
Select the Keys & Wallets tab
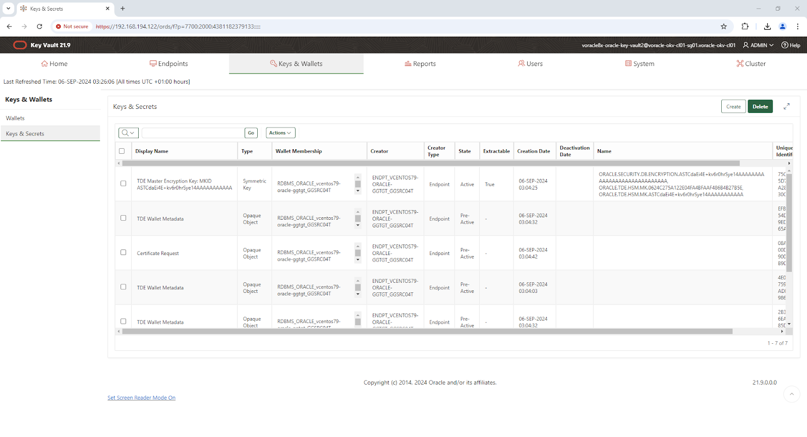click(296, 64)
